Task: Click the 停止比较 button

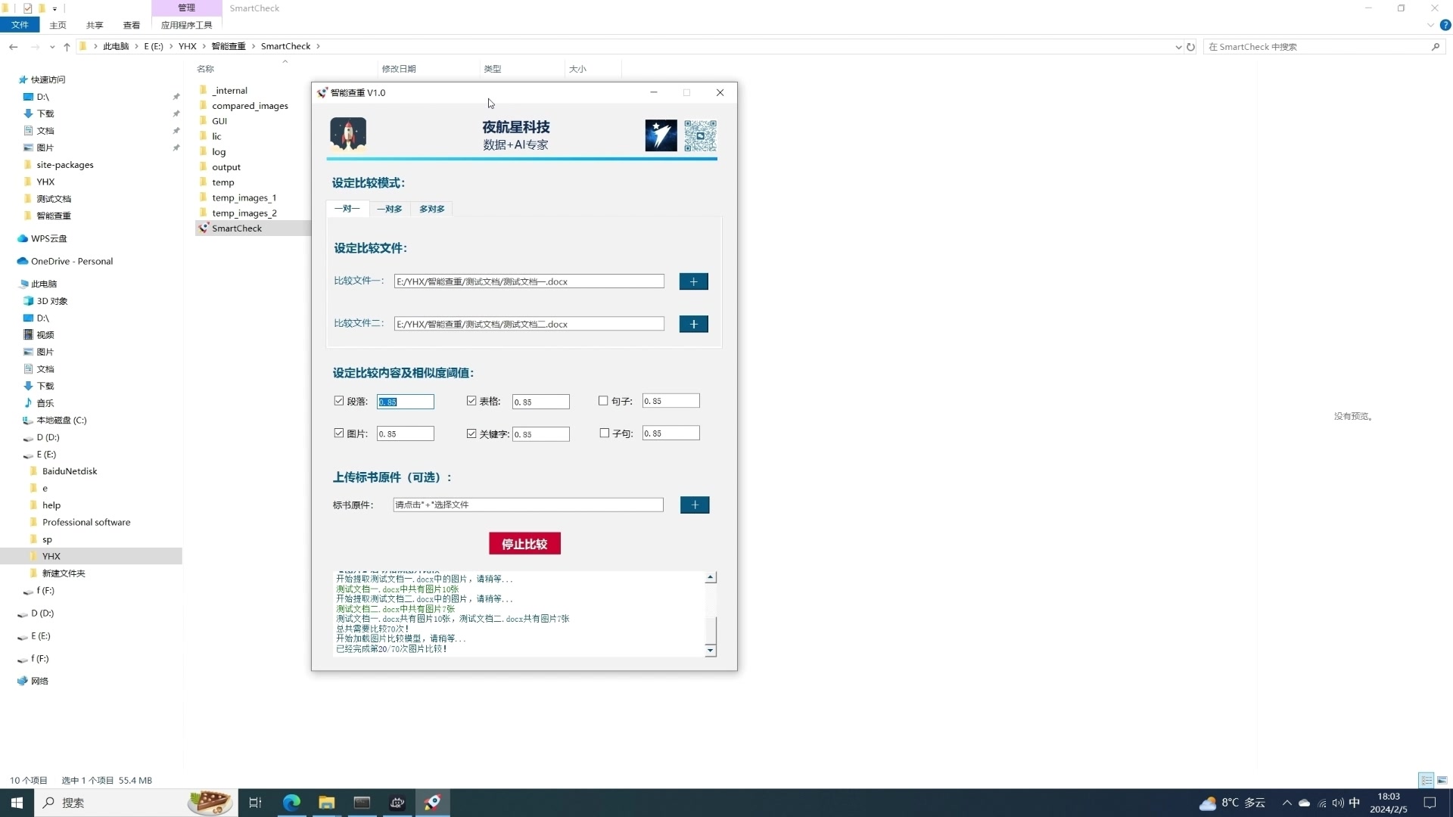Action: [524, 544]
